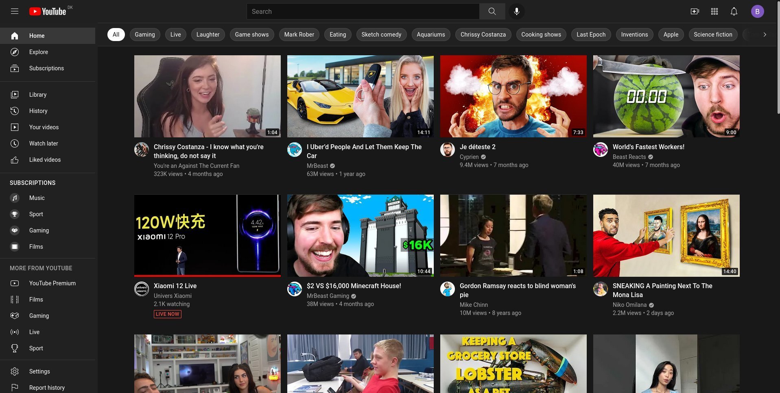Click the Sport trophy subscription icon

(15, 214)
